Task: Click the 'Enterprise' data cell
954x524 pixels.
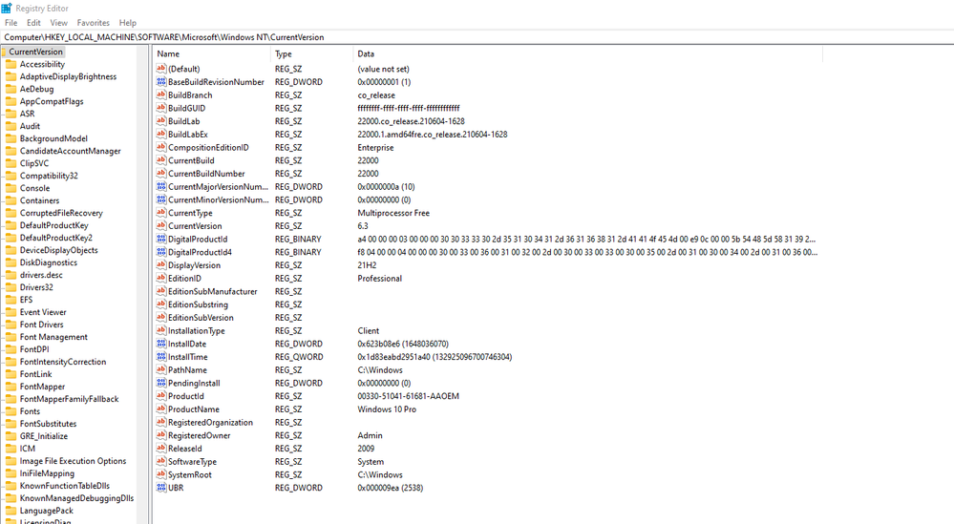Action: [x=375, y=147]
